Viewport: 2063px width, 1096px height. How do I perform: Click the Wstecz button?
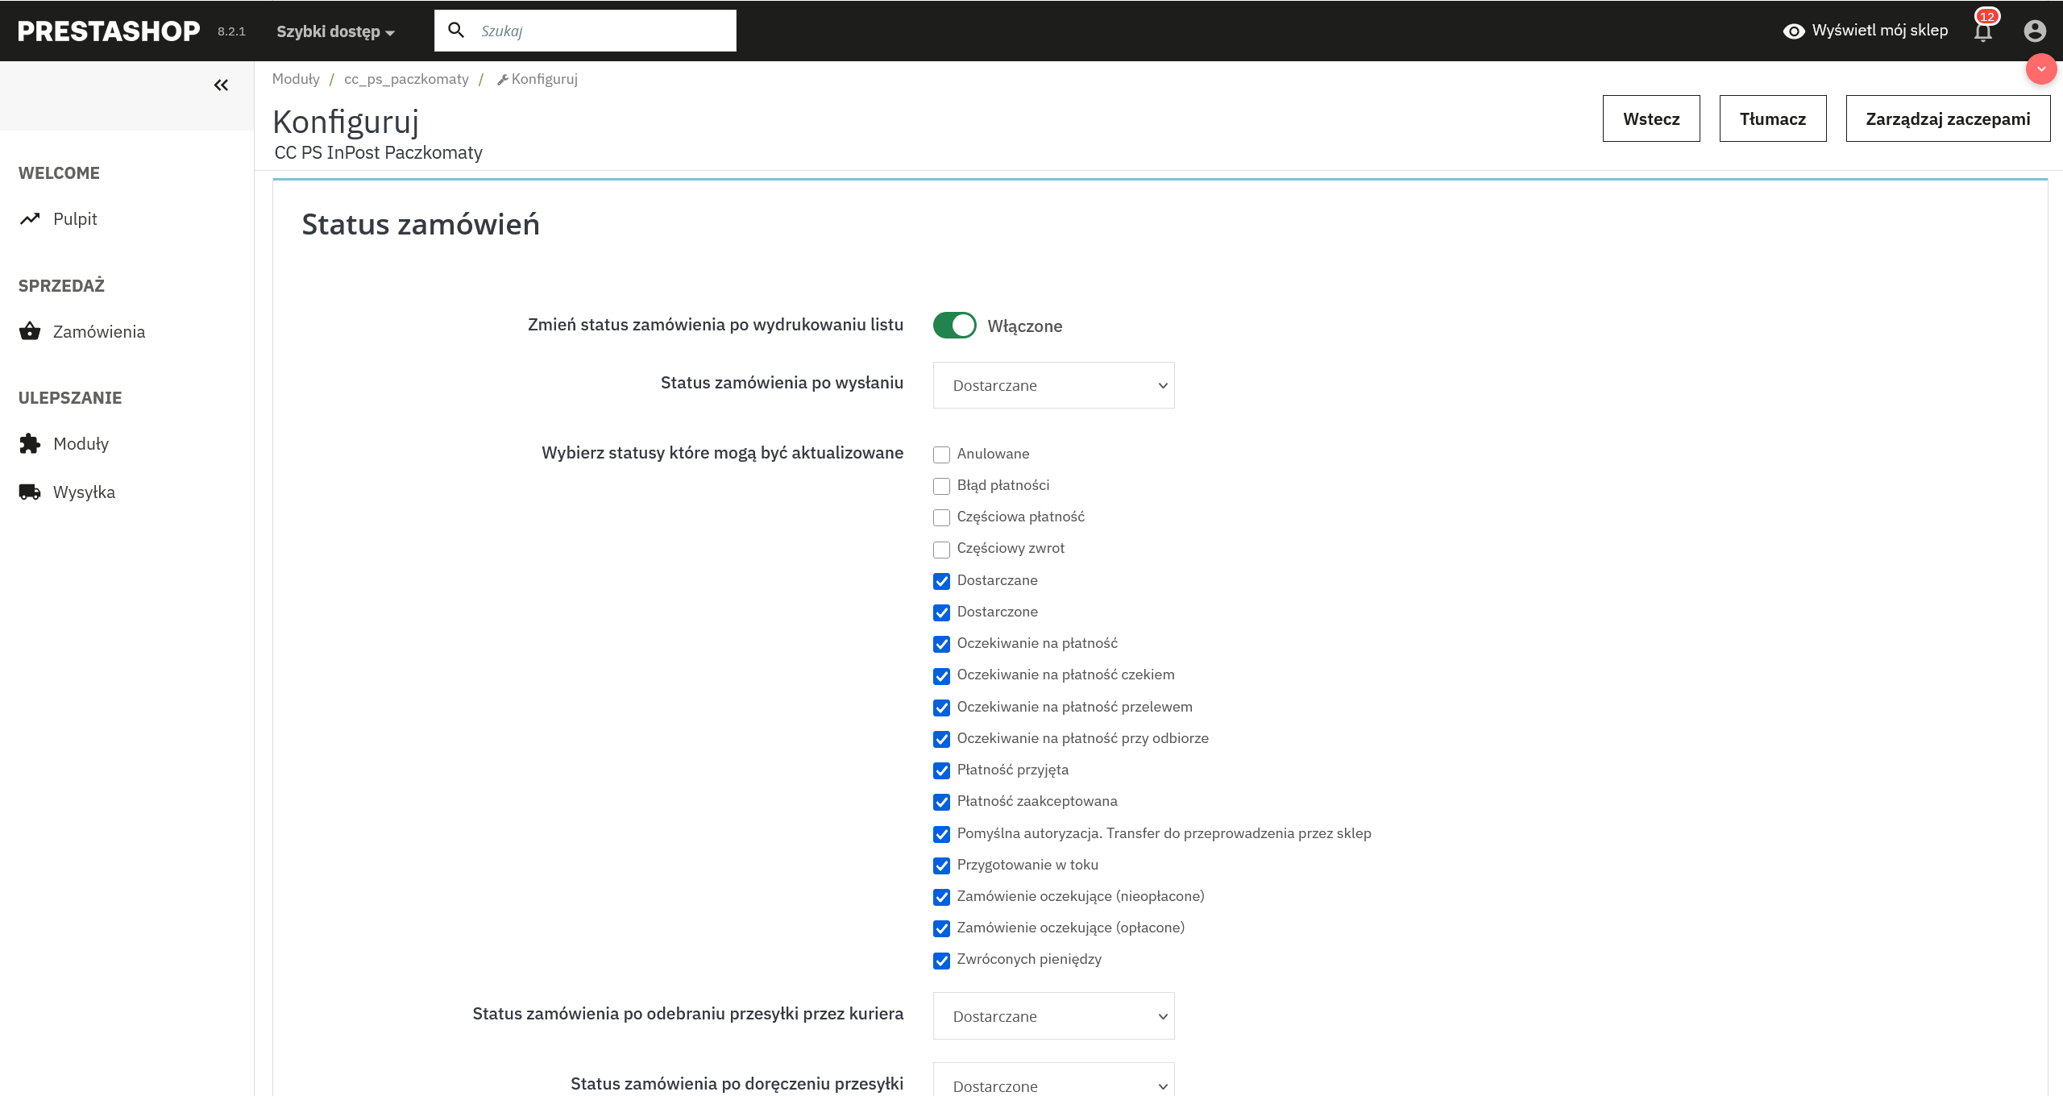coord(1651,118)
